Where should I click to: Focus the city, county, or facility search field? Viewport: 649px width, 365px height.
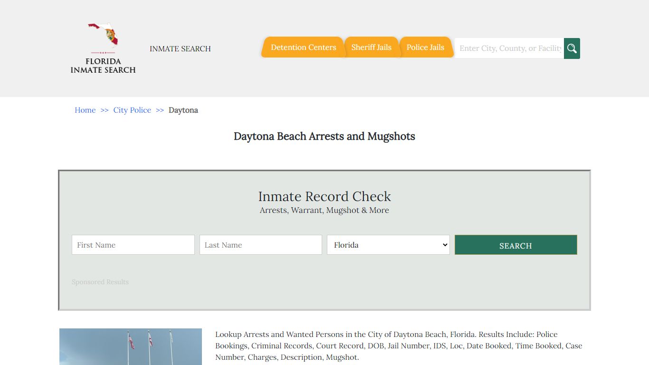pos(509,48)
